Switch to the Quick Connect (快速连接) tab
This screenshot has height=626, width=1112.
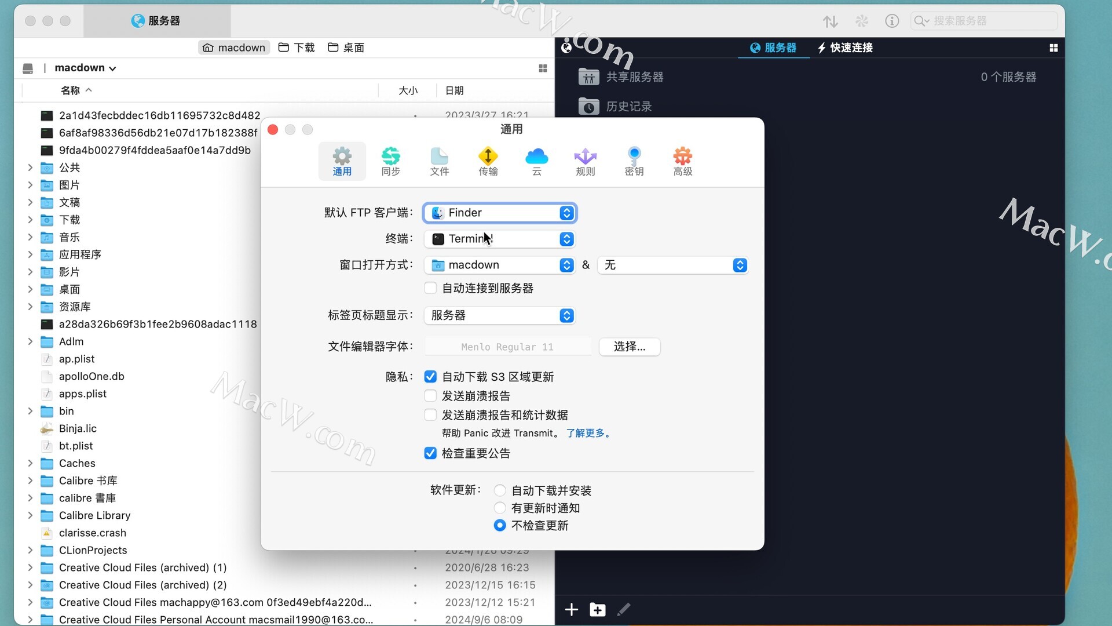click(x=845, y=48)
